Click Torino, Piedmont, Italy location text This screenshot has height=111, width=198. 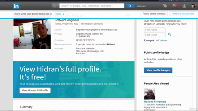pos(66,24)
